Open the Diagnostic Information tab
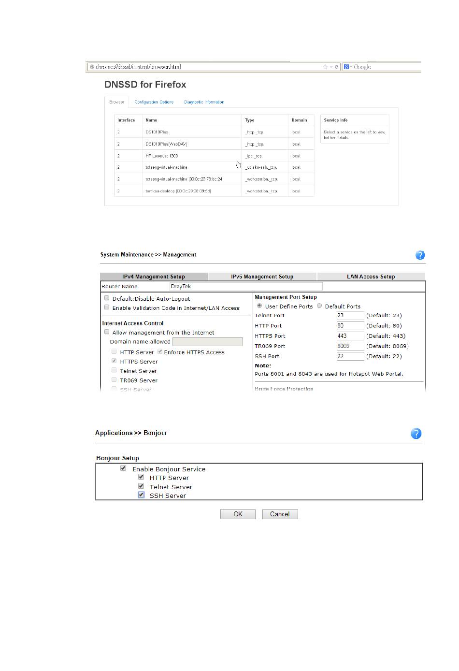 point(204,102)
